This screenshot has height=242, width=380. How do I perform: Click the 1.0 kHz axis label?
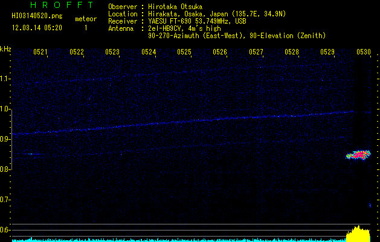click(5, 109)
